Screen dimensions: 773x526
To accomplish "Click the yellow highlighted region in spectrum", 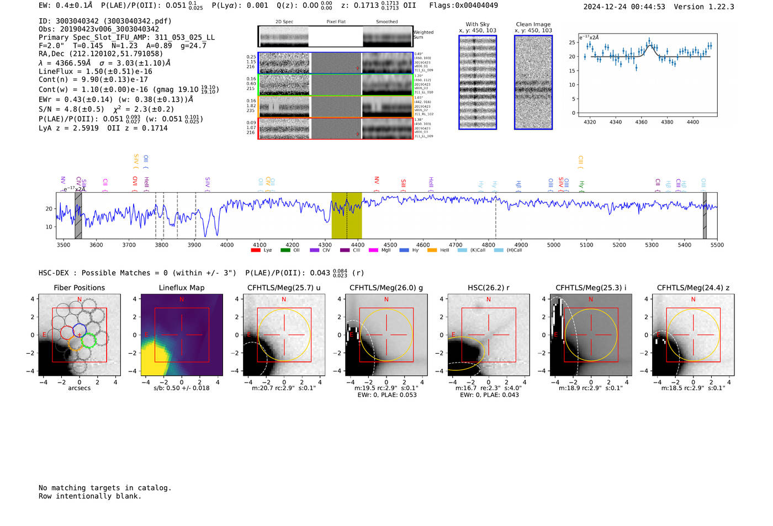I will pos(347,215).
